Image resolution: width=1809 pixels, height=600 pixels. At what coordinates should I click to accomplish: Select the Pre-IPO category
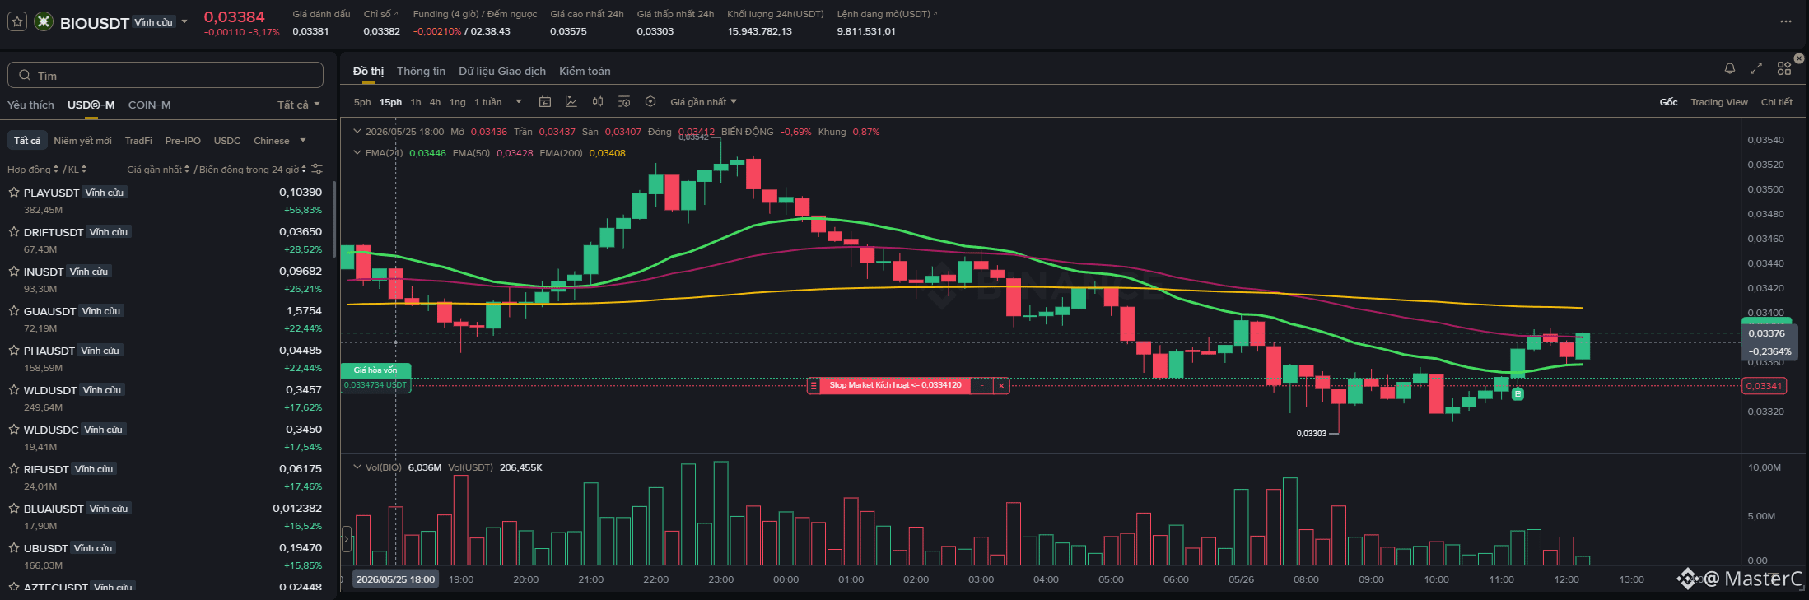183,141
